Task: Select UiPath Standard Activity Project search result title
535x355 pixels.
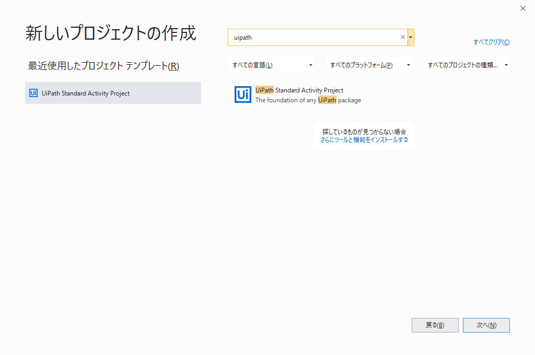Action: pyautogui.click(x=299, y=90)
